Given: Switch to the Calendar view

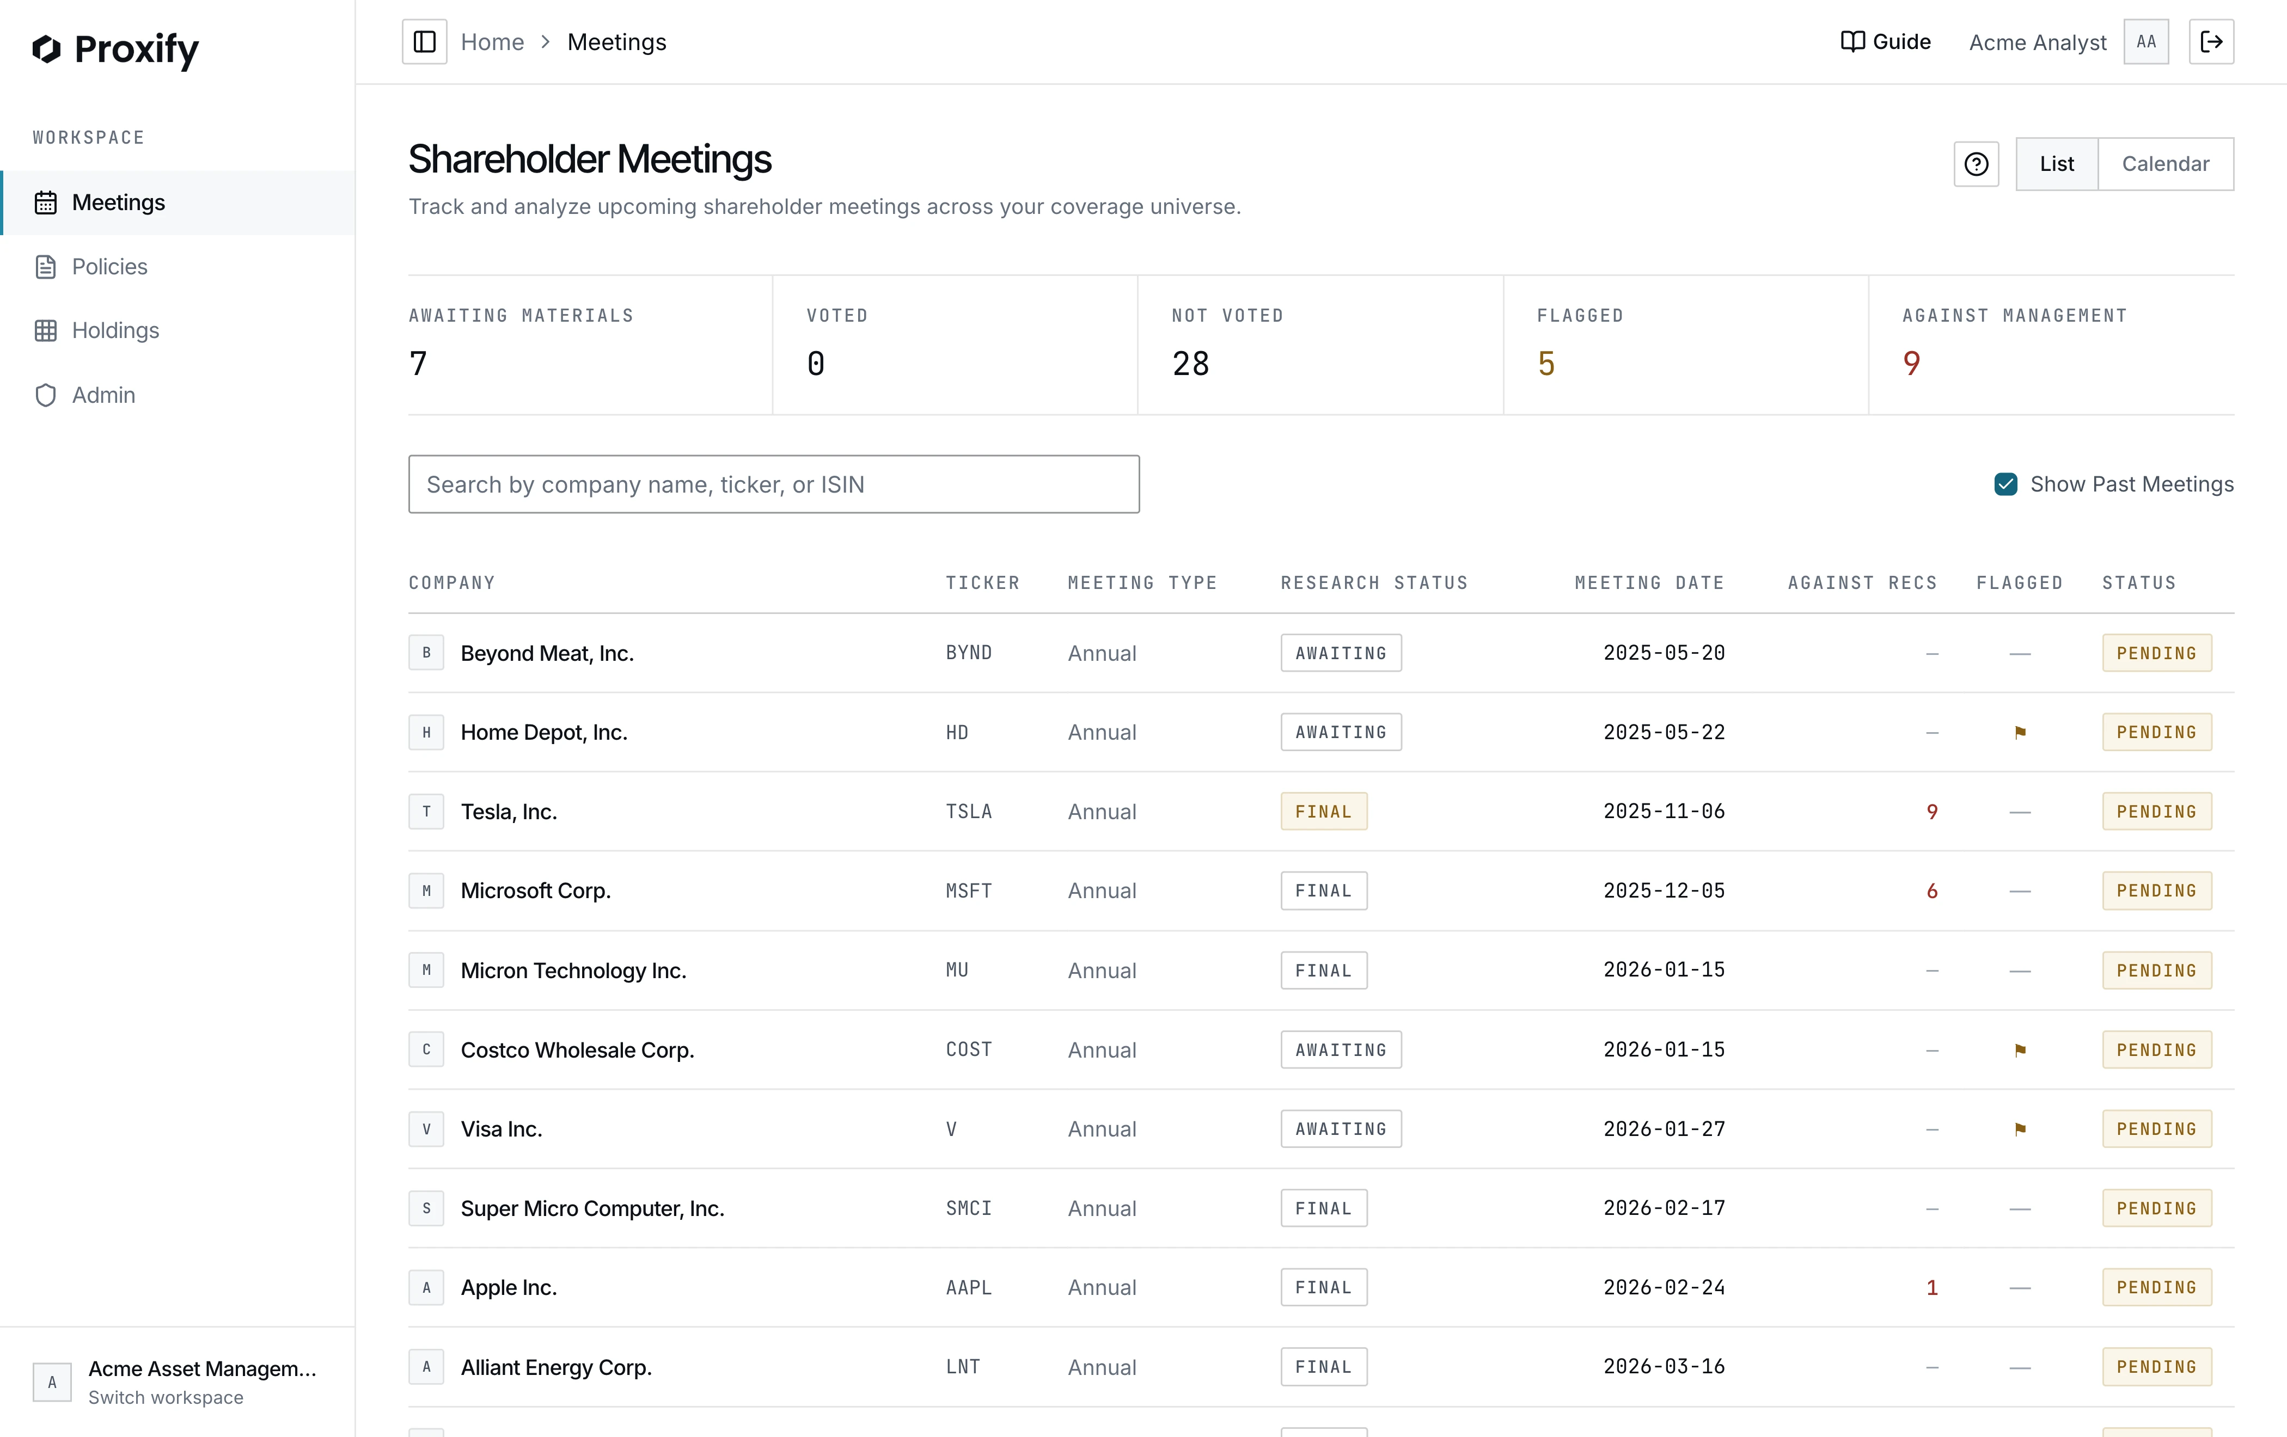Looking at the screenshot, I should (x=2166, y=164).
